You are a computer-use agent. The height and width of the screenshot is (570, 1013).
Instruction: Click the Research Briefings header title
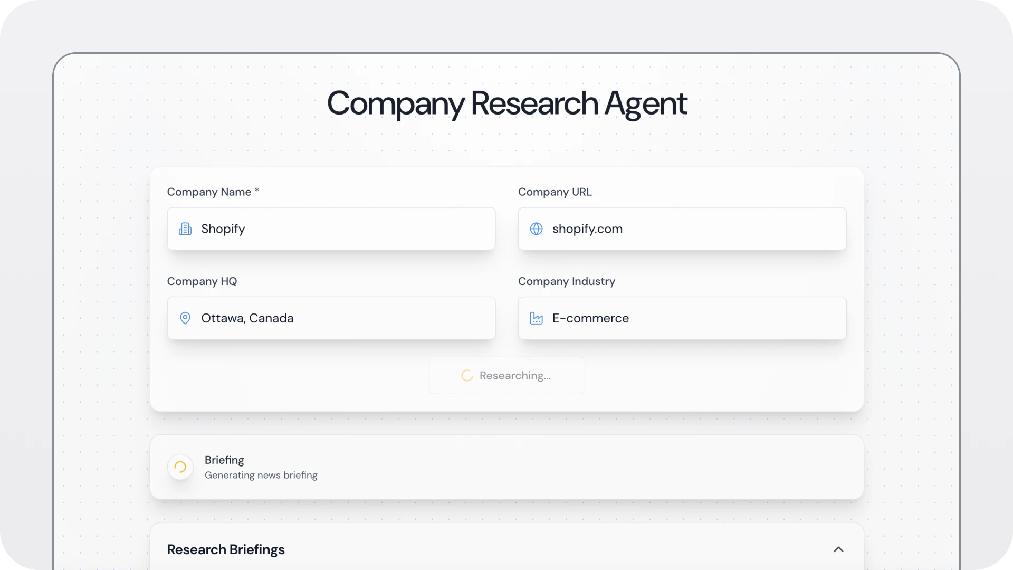point(226,549)
